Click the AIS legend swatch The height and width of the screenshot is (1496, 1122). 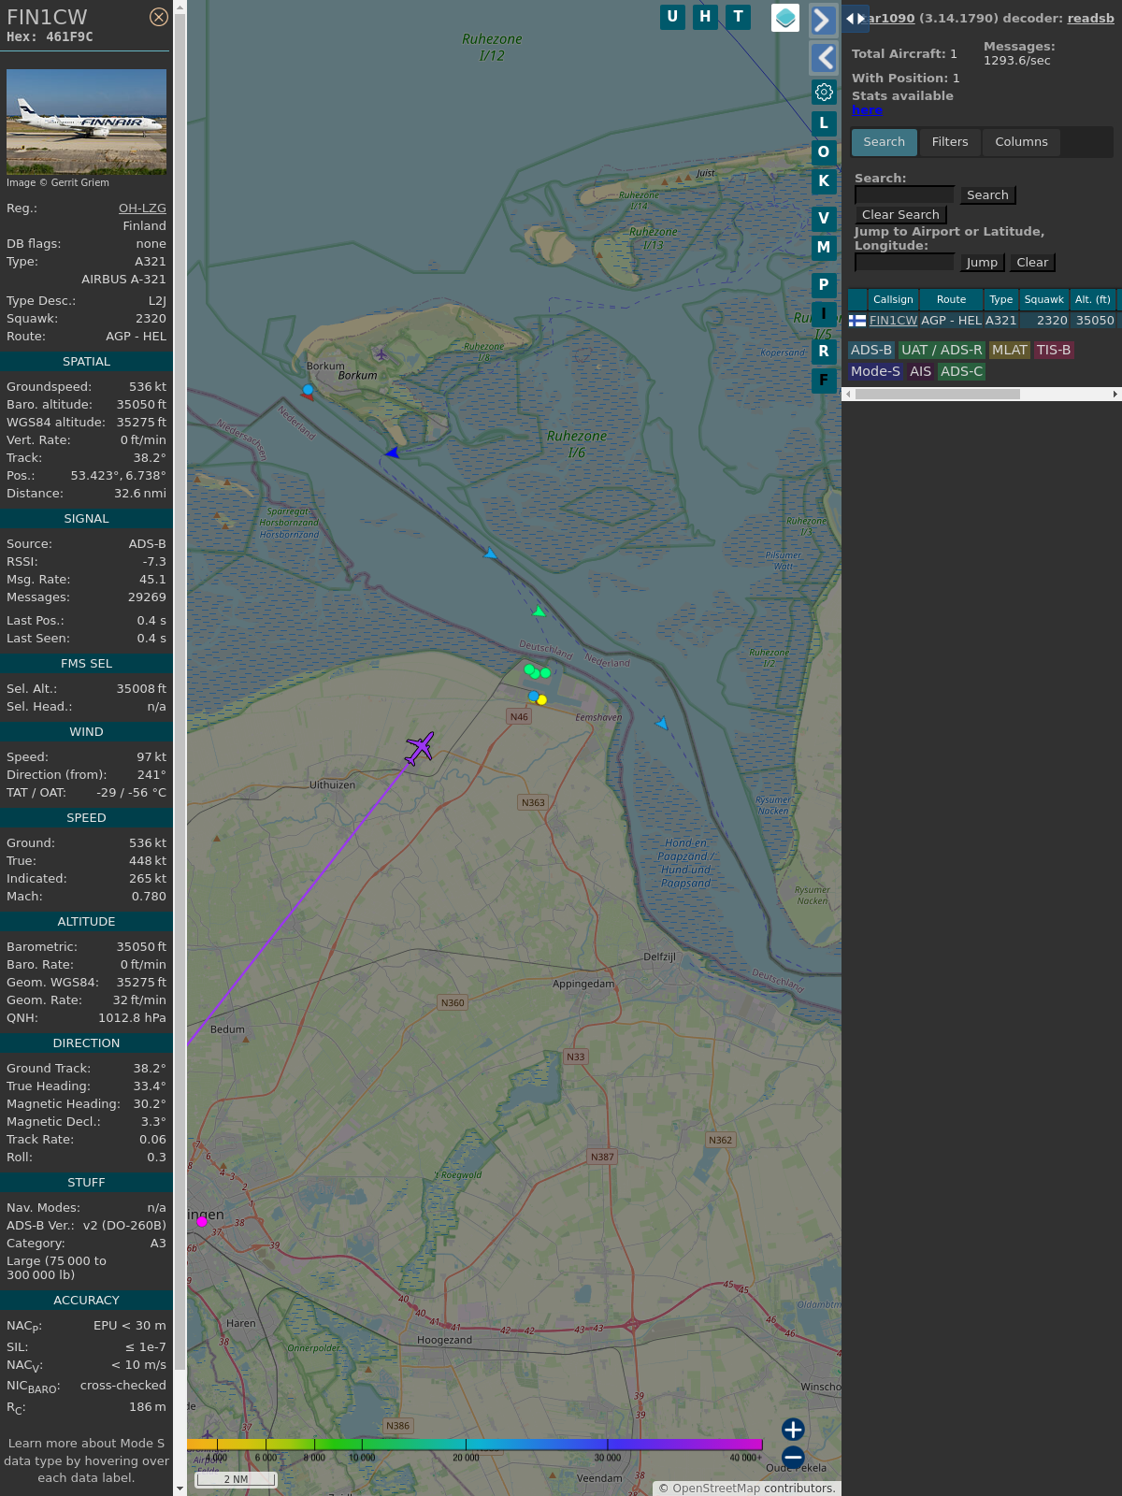921,371
